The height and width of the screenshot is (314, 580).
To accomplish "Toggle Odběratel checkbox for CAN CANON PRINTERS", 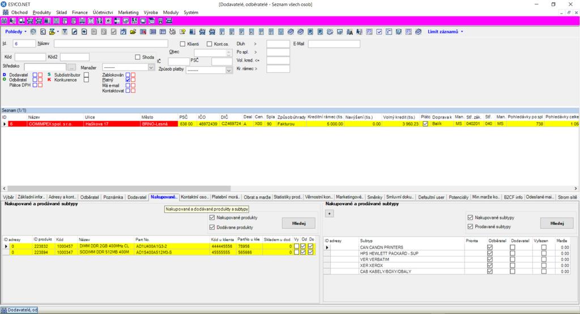I will pyautogui.click(x=490, y=247).
